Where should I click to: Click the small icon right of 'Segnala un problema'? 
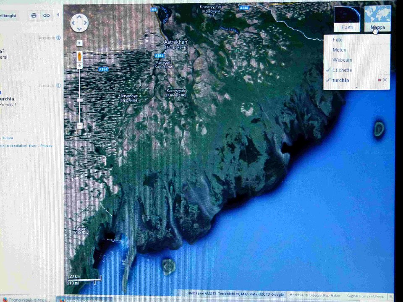point(391,297)
